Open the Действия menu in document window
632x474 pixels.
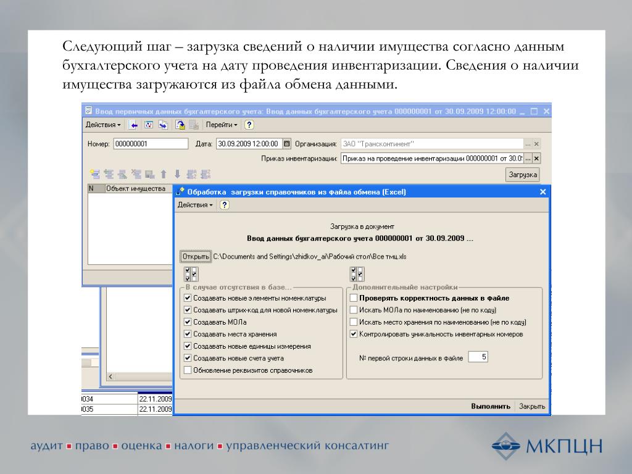103,125
